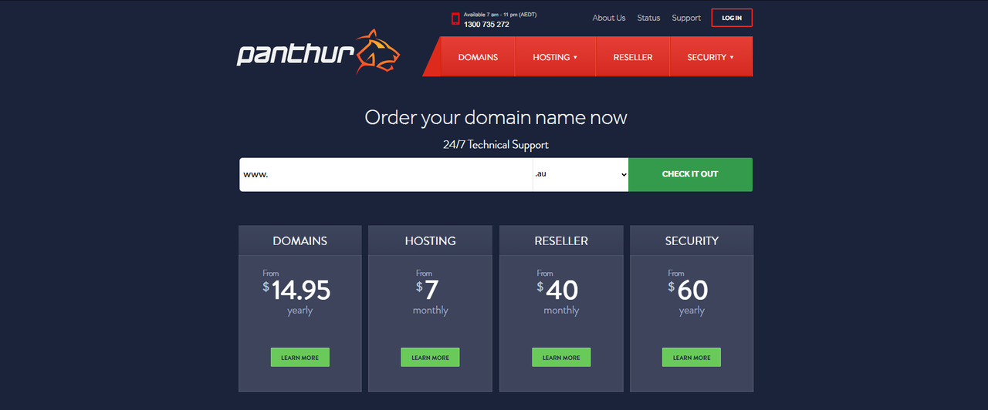Click Learn More on Reseller card

(561, 358)
